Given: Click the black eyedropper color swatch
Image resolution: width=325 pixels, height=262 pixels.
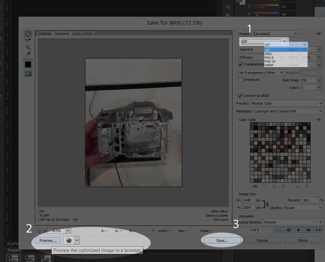Looking at the screenshot, I should (28, 64).
